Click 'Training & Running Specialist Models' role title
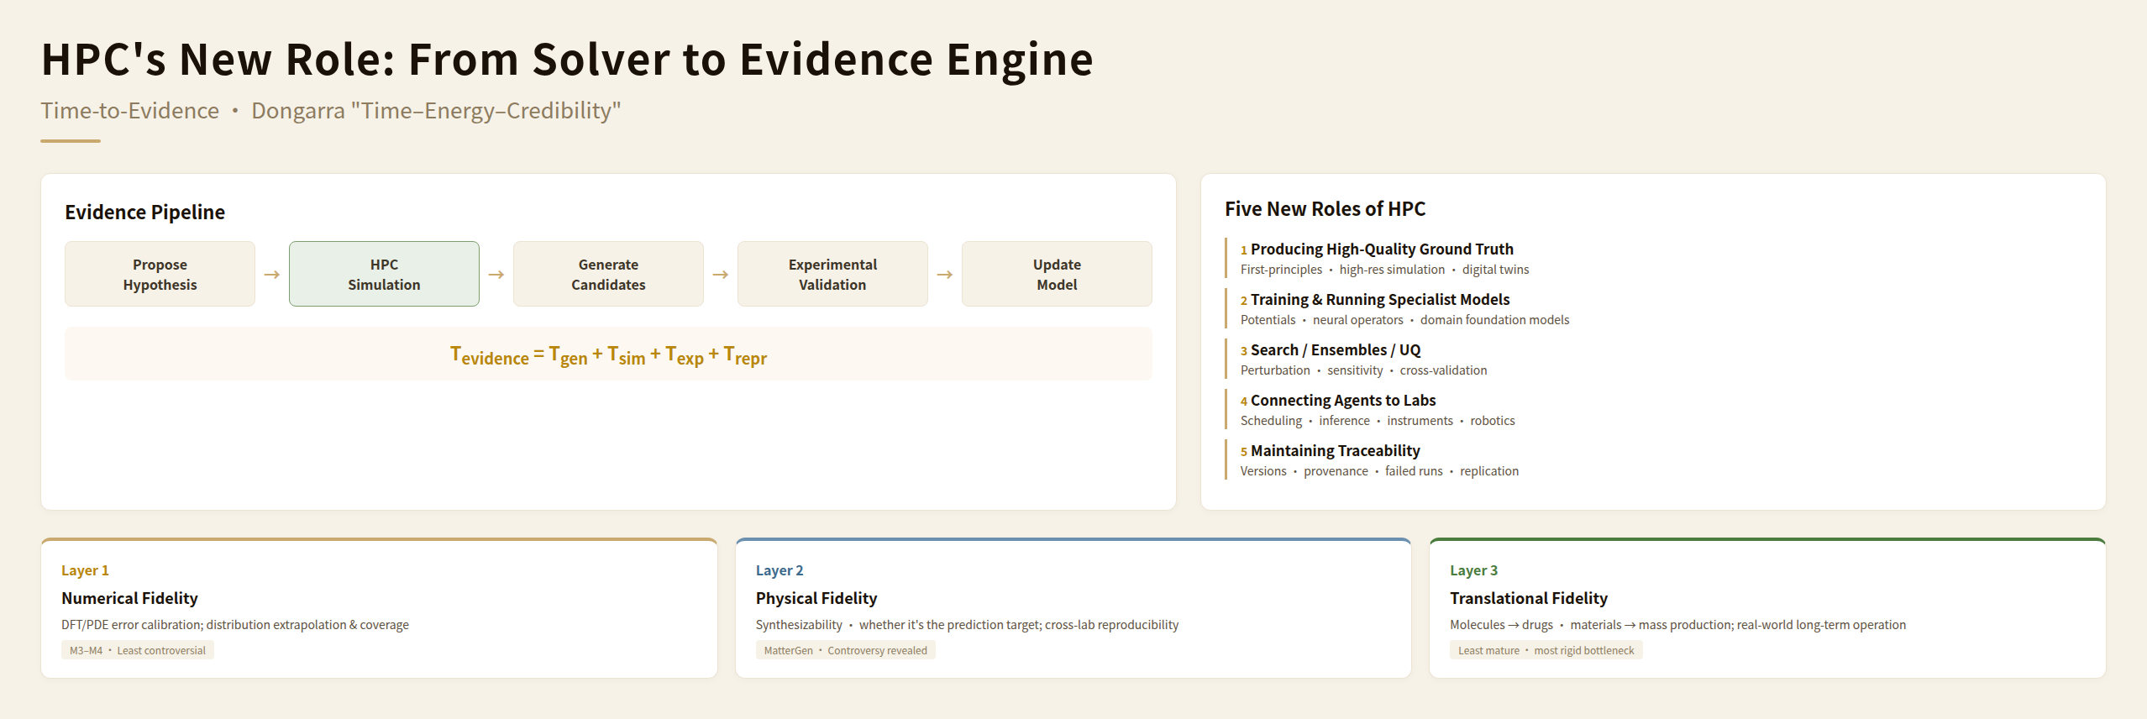Screen dimensions: 2147x719 (x=1380, y=299)
